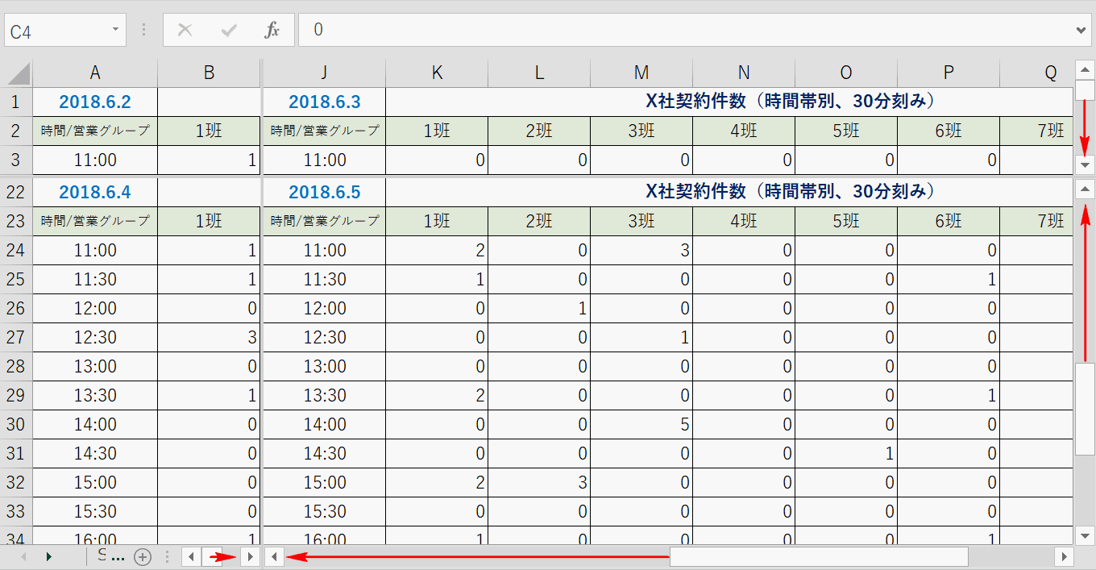1096x570 pixels.
Task: Click the value 2 in column K row 29
Action: 437,396
